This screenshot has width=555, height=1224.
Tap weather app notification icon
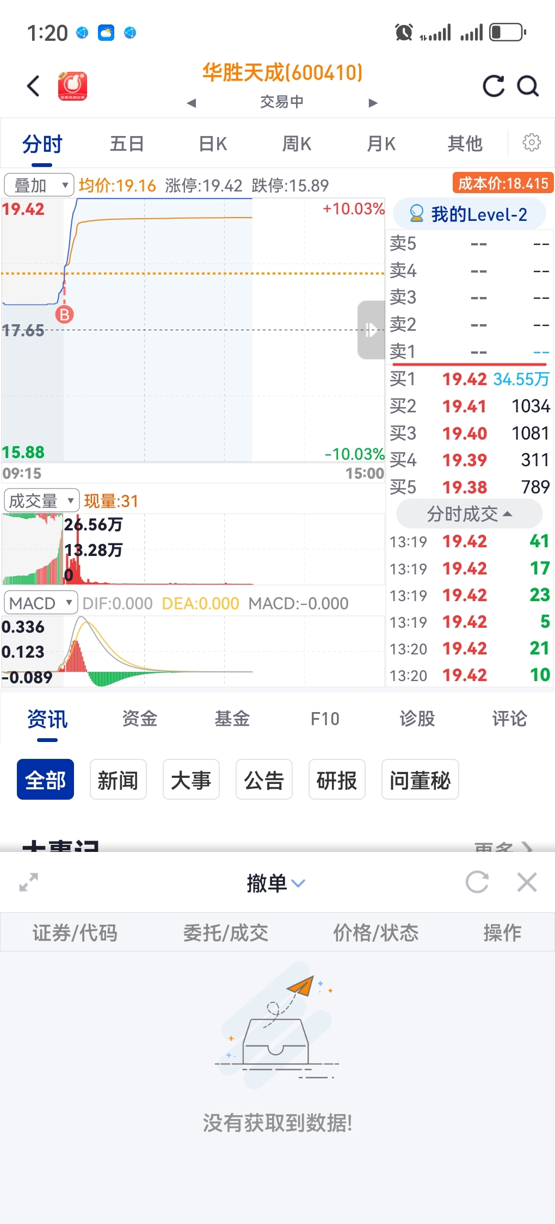pyautogui.click(x=106, y=33)
